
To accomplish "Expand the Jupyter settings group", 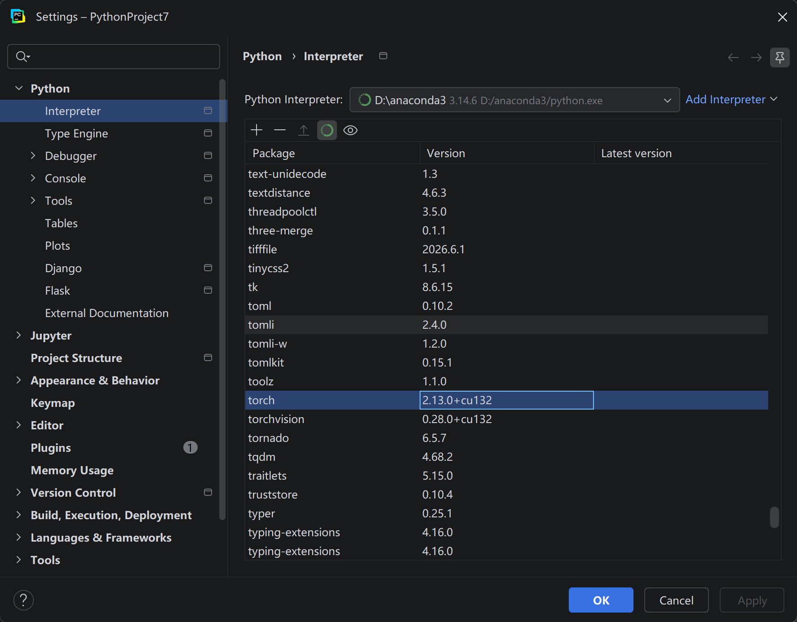I will (18, 335).
